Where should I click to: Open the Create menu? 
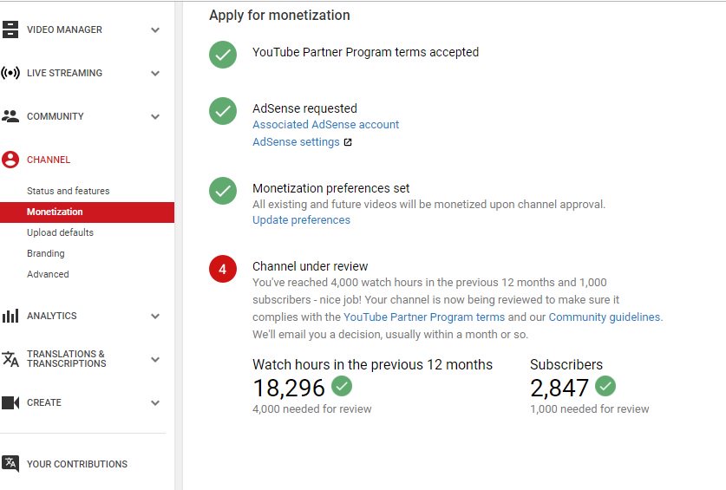[x=44, y=402]
